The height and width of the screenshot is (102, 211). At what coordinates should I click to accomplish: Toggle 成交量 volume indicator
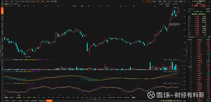18,98
